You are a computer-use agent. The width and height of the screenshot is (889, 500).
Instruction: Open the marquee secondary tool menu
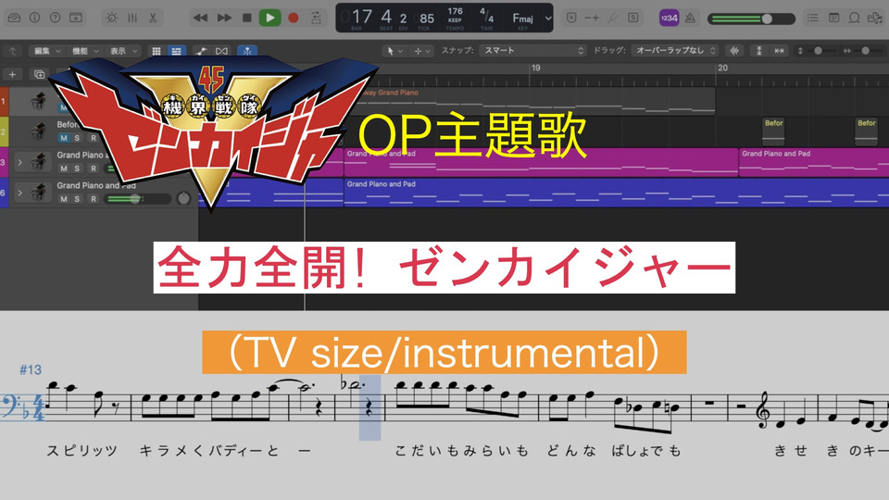[422, 51]
